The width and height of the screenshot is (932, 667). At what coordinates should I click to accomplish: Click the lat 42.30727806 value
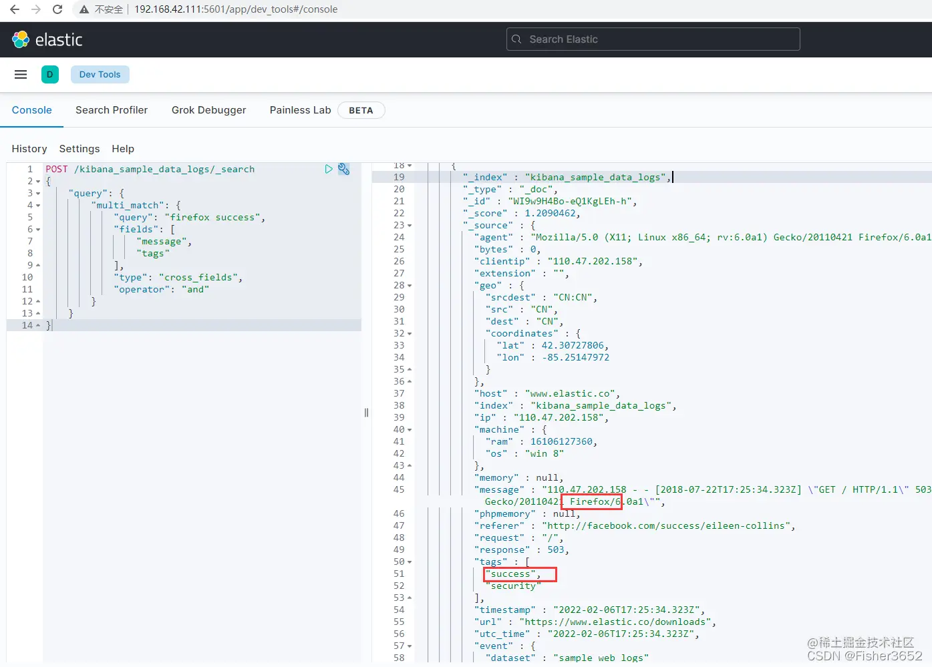tap(573, 346)
